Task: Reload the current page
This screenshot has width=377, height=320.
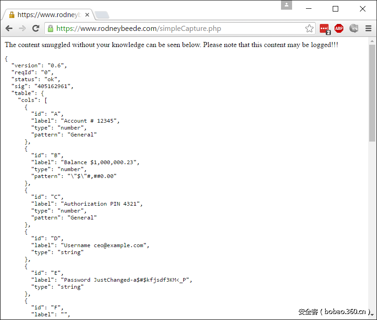Action: pyautogui.click(x=36, y=29)
